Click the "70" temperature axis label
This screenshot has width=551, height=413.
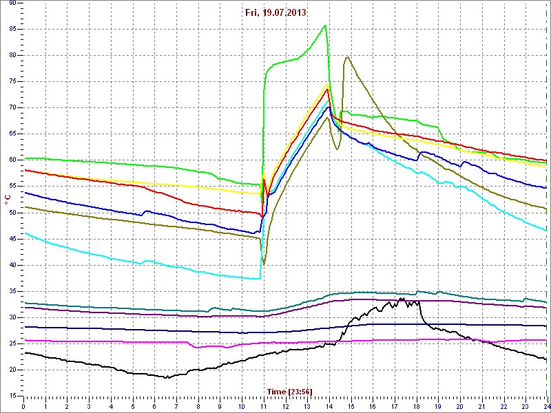12,108
